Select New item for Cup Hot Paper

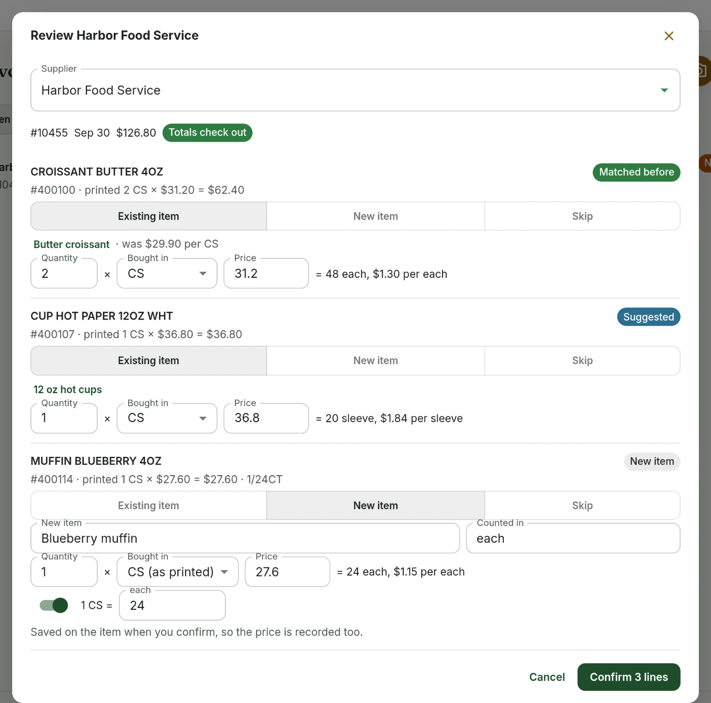pos(376,360)
